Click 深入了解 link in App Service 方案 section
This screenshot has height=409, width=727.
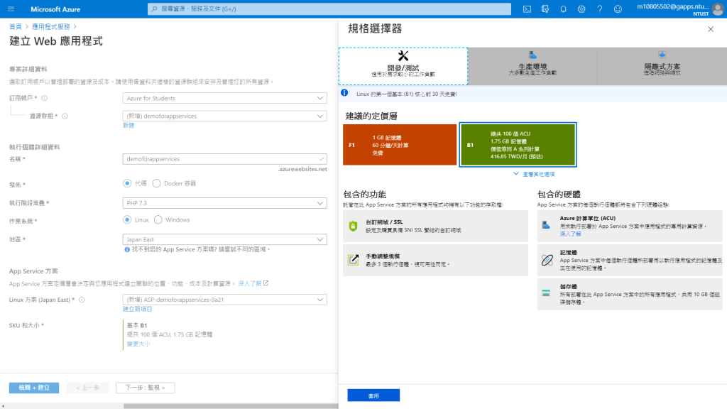(x=250, y=283)
